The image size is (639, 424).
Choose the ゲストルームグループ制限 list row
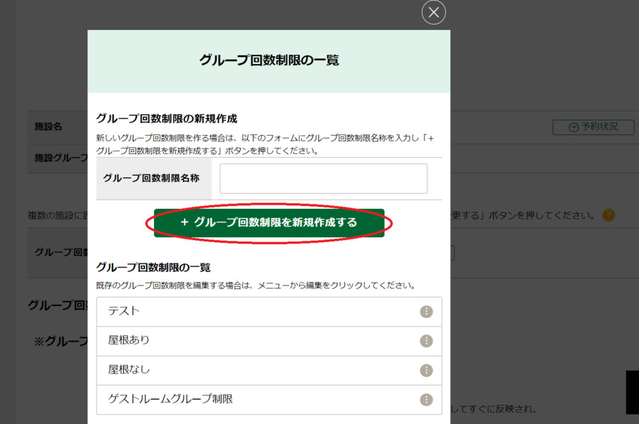256,400
